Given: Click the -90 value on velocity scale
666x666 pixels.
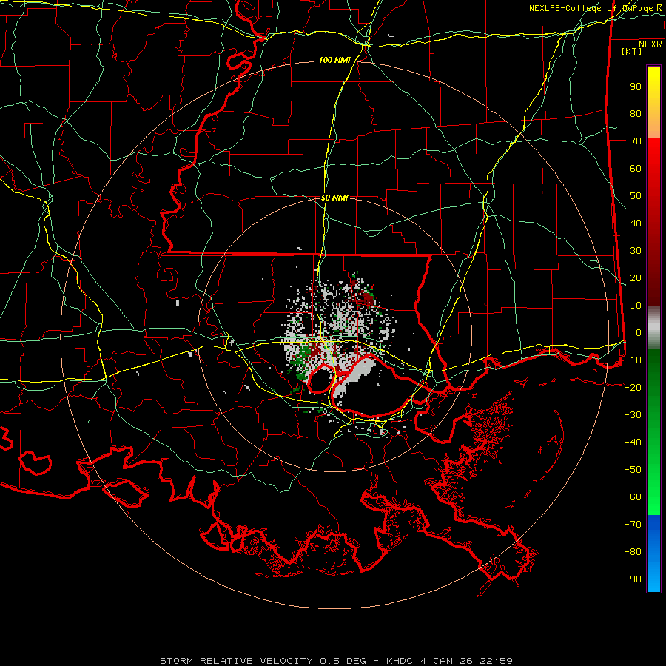Looking at the screenshot, I should point(633,579).
